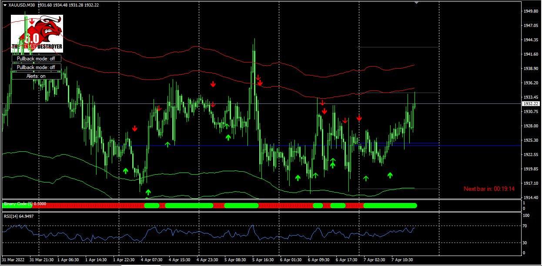
Task: Click the Next bar in: 00:19:14 countdown
Action: 489,189
